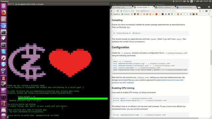Reload the GitHub wiki page
This screenshot has height=119, width=212.
[118, 11]
